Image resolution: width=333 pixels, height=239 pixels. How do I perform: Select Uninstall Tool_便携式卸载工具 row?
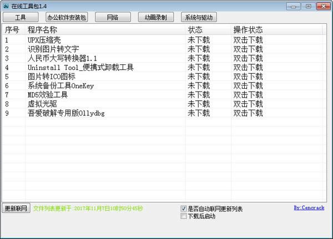point(163,67)
